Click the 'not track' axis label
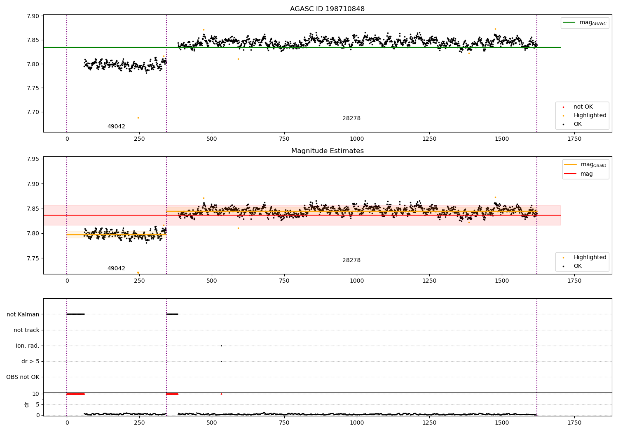Image resolution: width=618 pixels, height=432 pixels. [26, 330]
